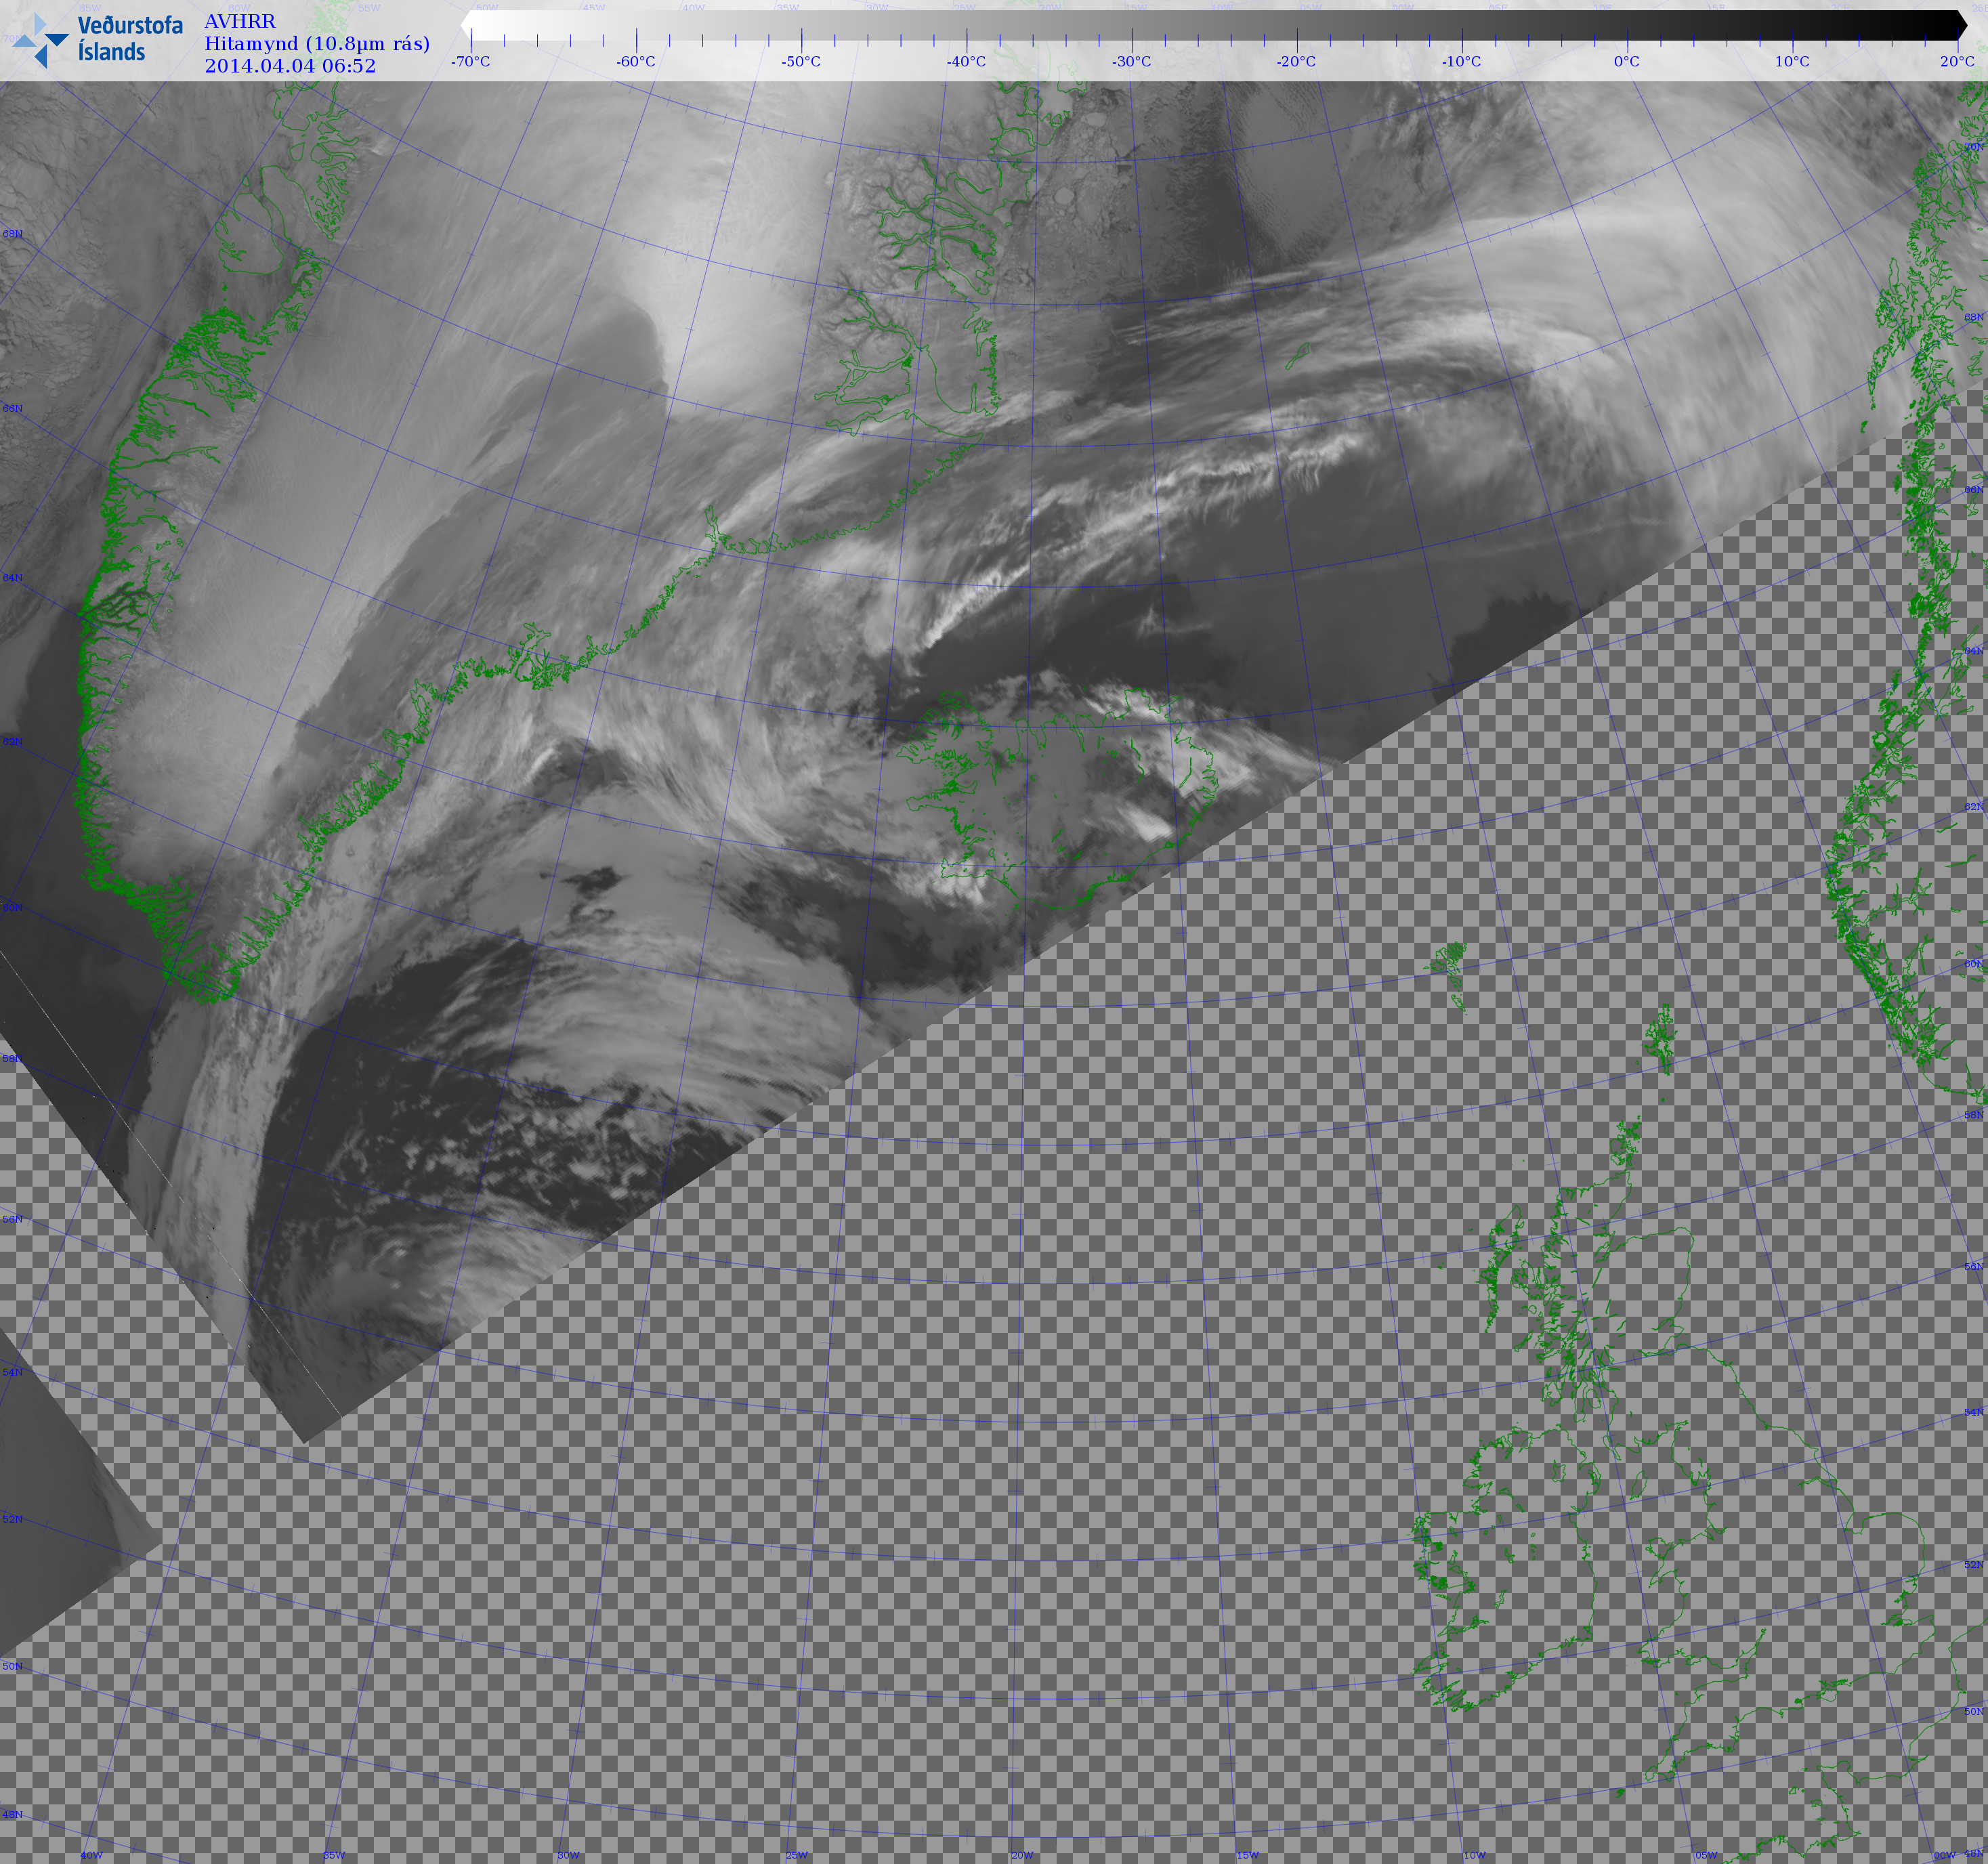Click the 2014.04.04 06:52 timestamp
Screen dimensions: 1988x1864
pyautogui.click(x=290, y=66)
